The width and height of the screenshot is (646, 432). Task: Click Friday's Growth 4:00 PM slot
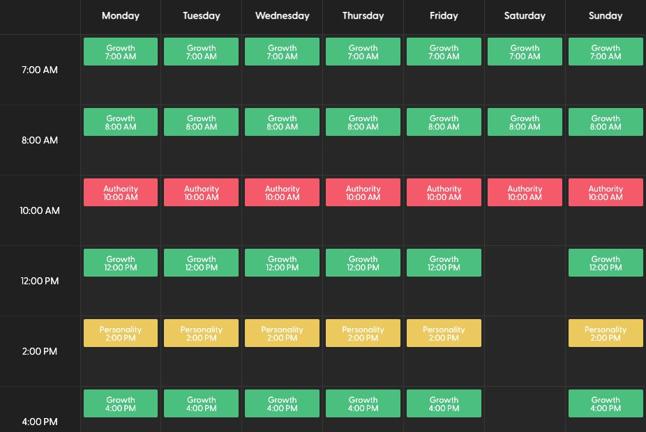click(x=444, y=403)
